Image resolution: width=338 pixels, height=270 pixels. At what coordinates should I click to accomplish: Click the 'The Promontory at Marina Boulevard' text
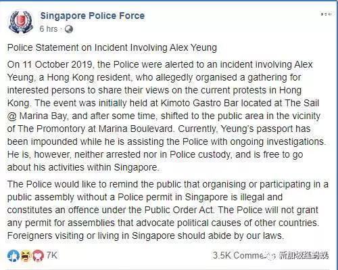pos(95,129)
